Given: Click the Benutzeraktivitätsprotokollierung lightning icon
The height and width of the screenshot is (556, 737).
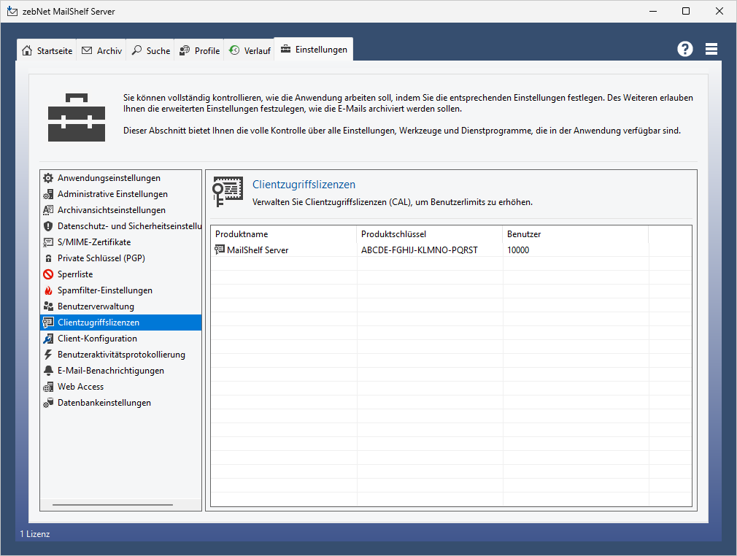Looking at the screenshot, I should (x=48, y=355).
